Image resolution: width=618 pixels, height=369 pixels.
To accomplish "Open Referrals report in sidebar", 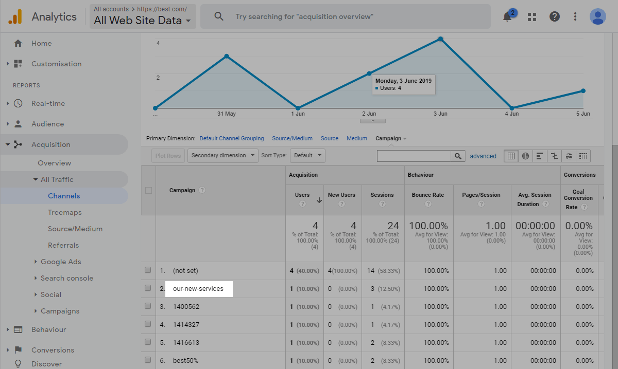I will point(63,245).
